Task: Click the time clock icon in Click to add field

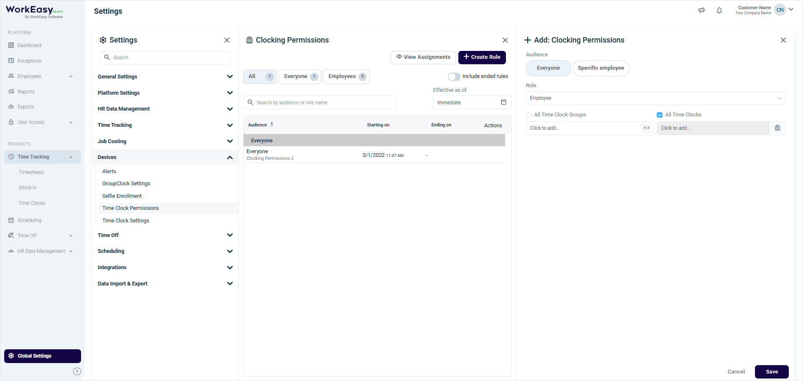Action: click(x=778, y=128)
